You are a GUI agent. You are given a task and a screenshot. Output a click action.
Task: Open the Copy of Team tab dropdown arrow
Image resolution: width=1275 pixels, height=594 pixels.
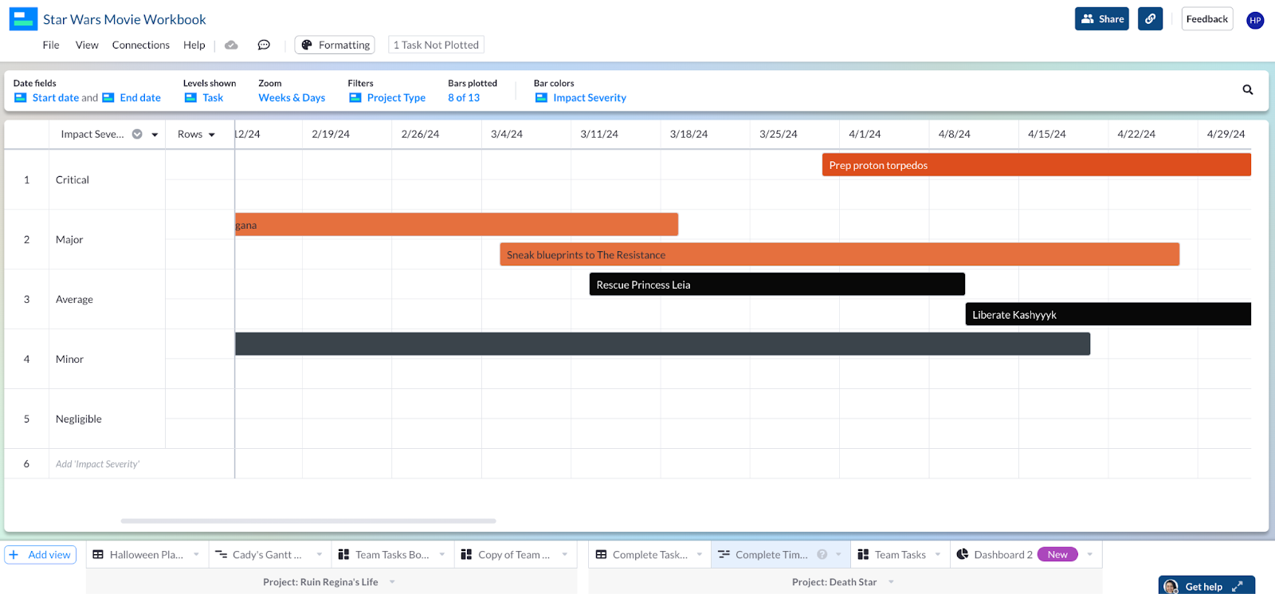(x=565, y=555)
